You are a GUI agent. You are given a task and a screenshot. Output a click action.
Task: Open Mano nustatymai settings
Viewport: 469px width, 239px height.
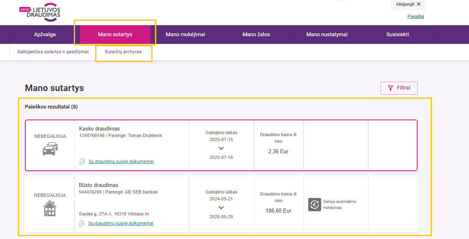click(x=327, y=35)
